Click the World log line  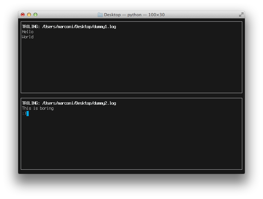(x=27, y=37)
